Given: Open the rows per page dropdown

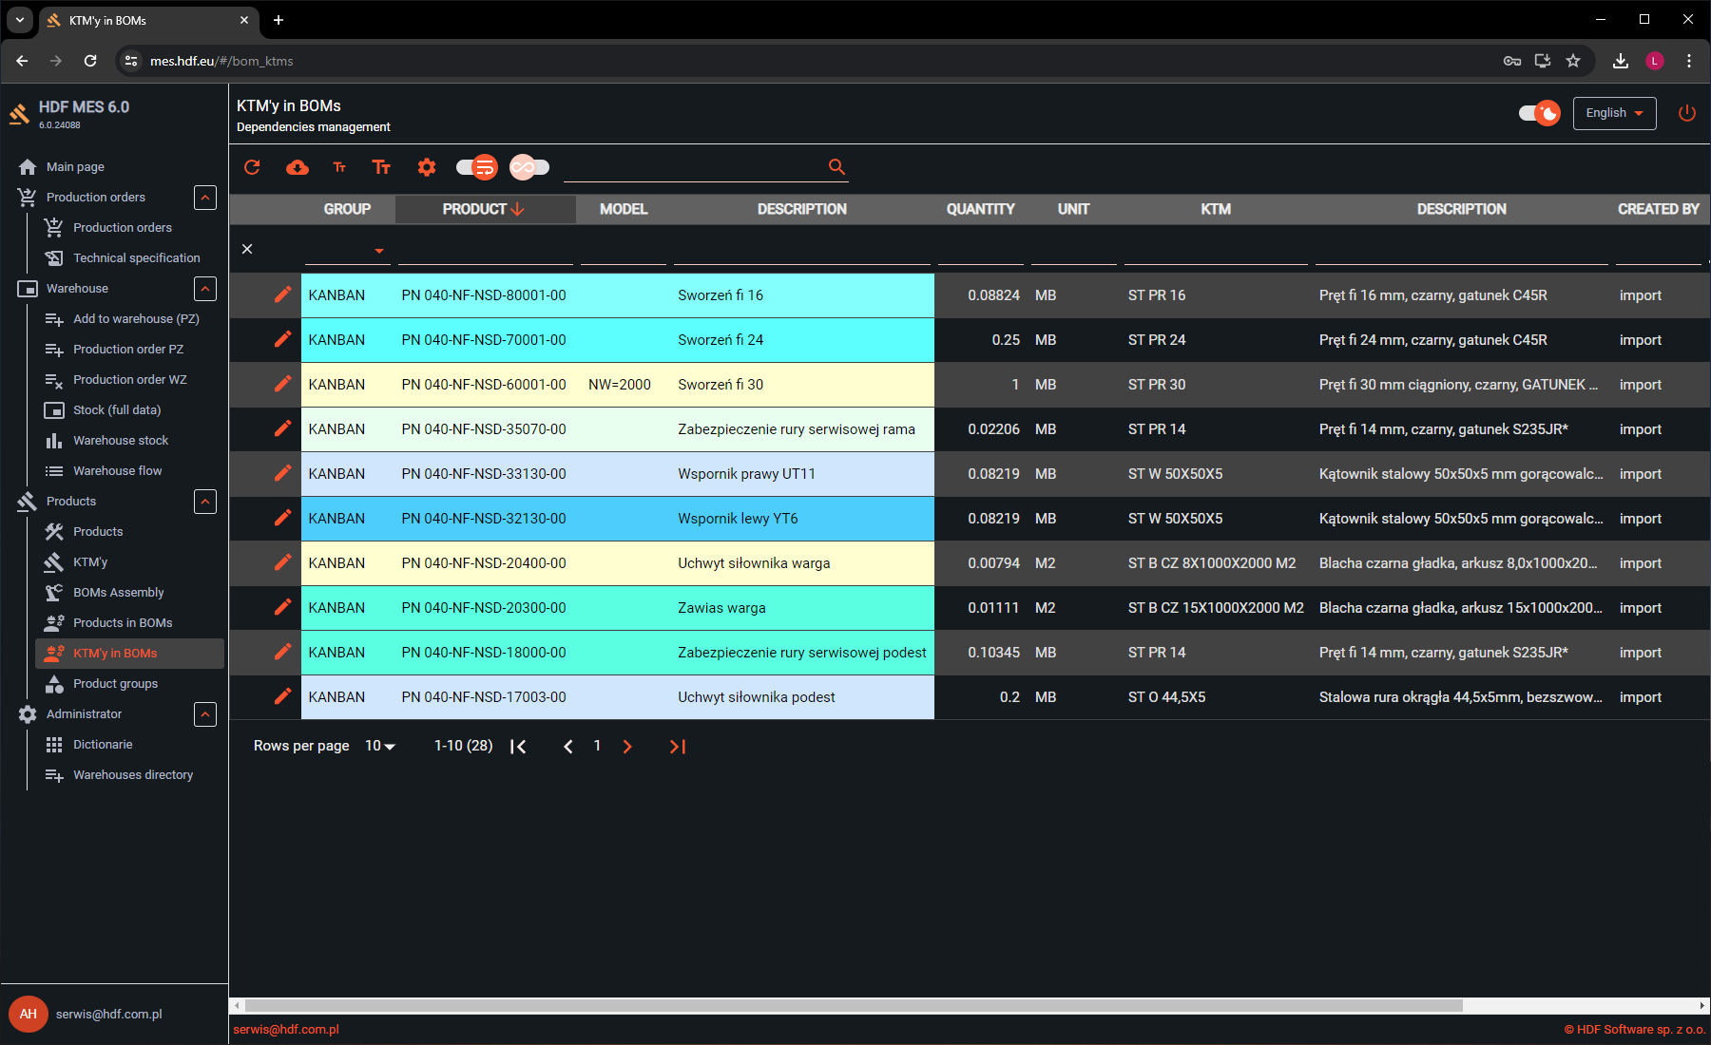Looking at the screenshot, I should (x=380, y=747).
